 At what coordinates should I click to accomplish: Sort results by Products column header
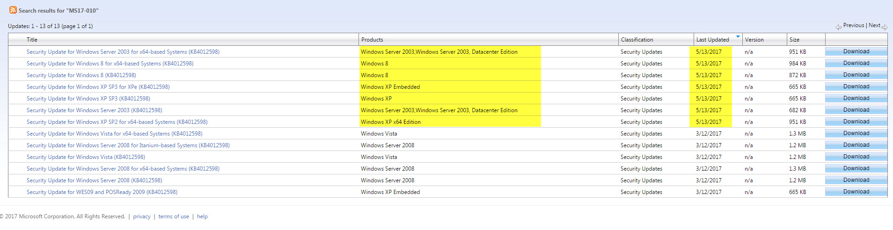point(372,40)
